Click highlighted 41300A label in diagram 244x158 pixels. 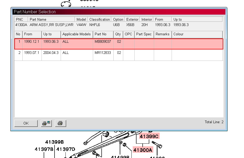(143, 150)
